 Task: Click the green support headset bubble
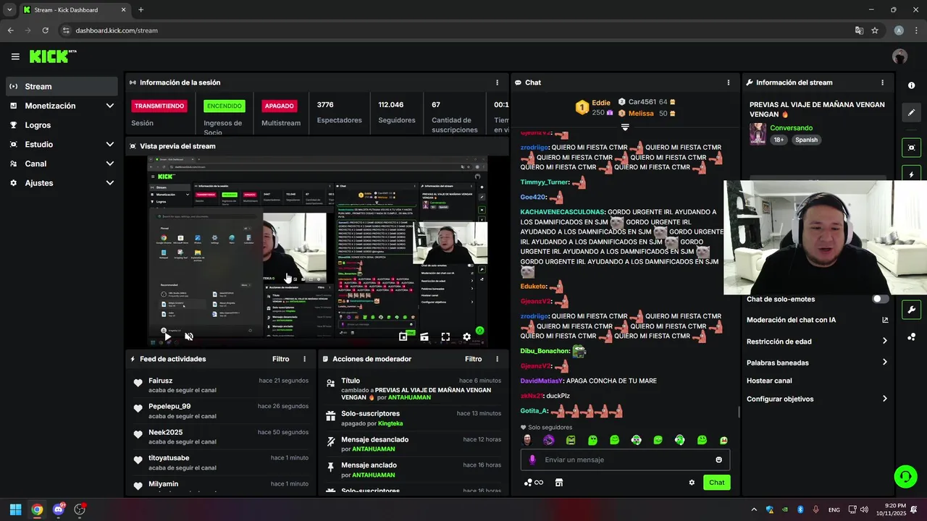coord(905,475)
